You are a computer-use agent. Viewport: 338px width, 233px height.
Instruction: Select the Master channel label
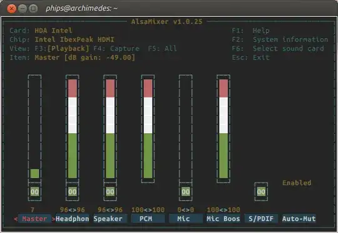tap(34, 219)
